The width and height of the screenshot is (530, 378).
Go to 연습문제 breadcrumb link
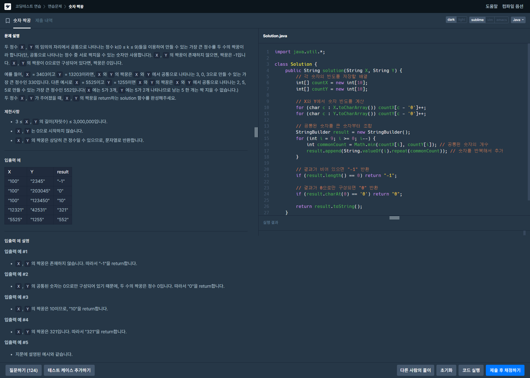point(55,6)
